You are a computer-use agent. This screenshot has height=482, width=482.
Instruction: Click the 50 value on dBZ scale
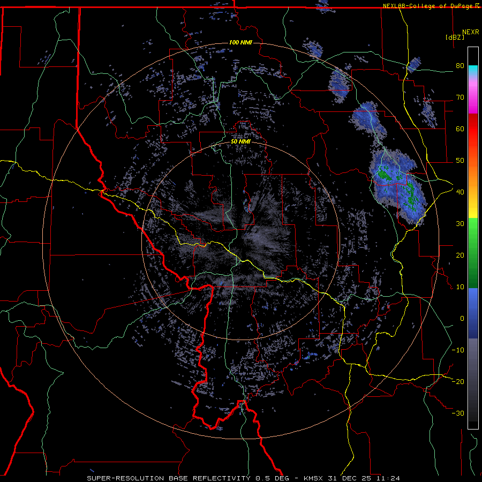460,161
